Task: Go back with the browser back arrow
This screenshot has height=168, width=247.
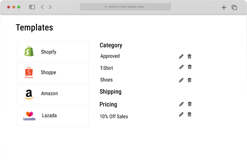Action: pos(42,7)
